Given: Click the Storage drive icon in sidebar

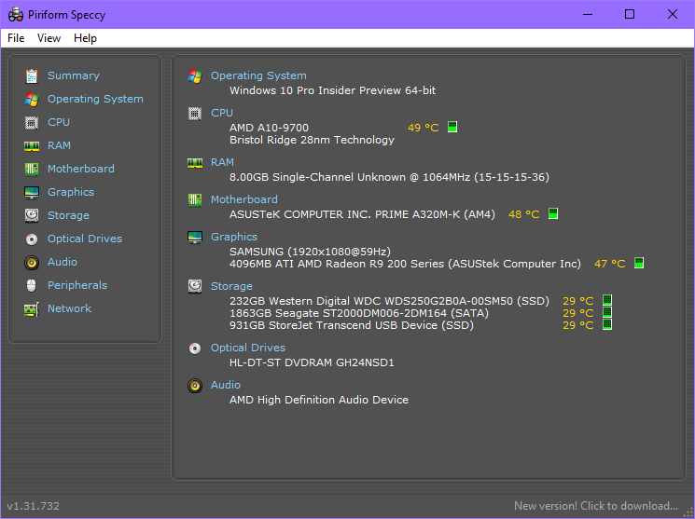Looking at the screenshot, I should (32, 215).
